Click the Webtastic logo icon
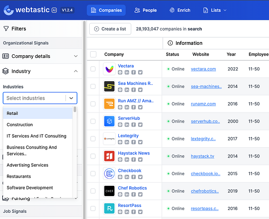The width and height of the screenshot is (269, 219). [8, 10]
